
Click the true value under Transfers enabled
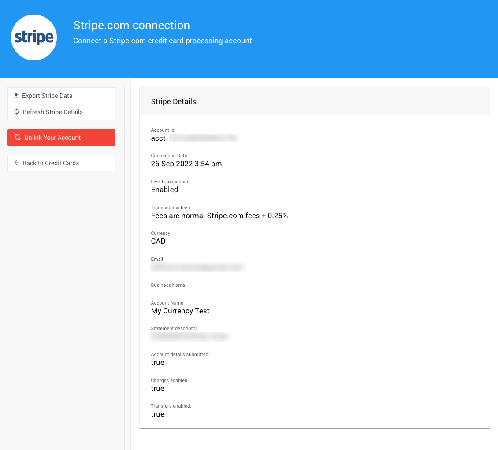157,414
